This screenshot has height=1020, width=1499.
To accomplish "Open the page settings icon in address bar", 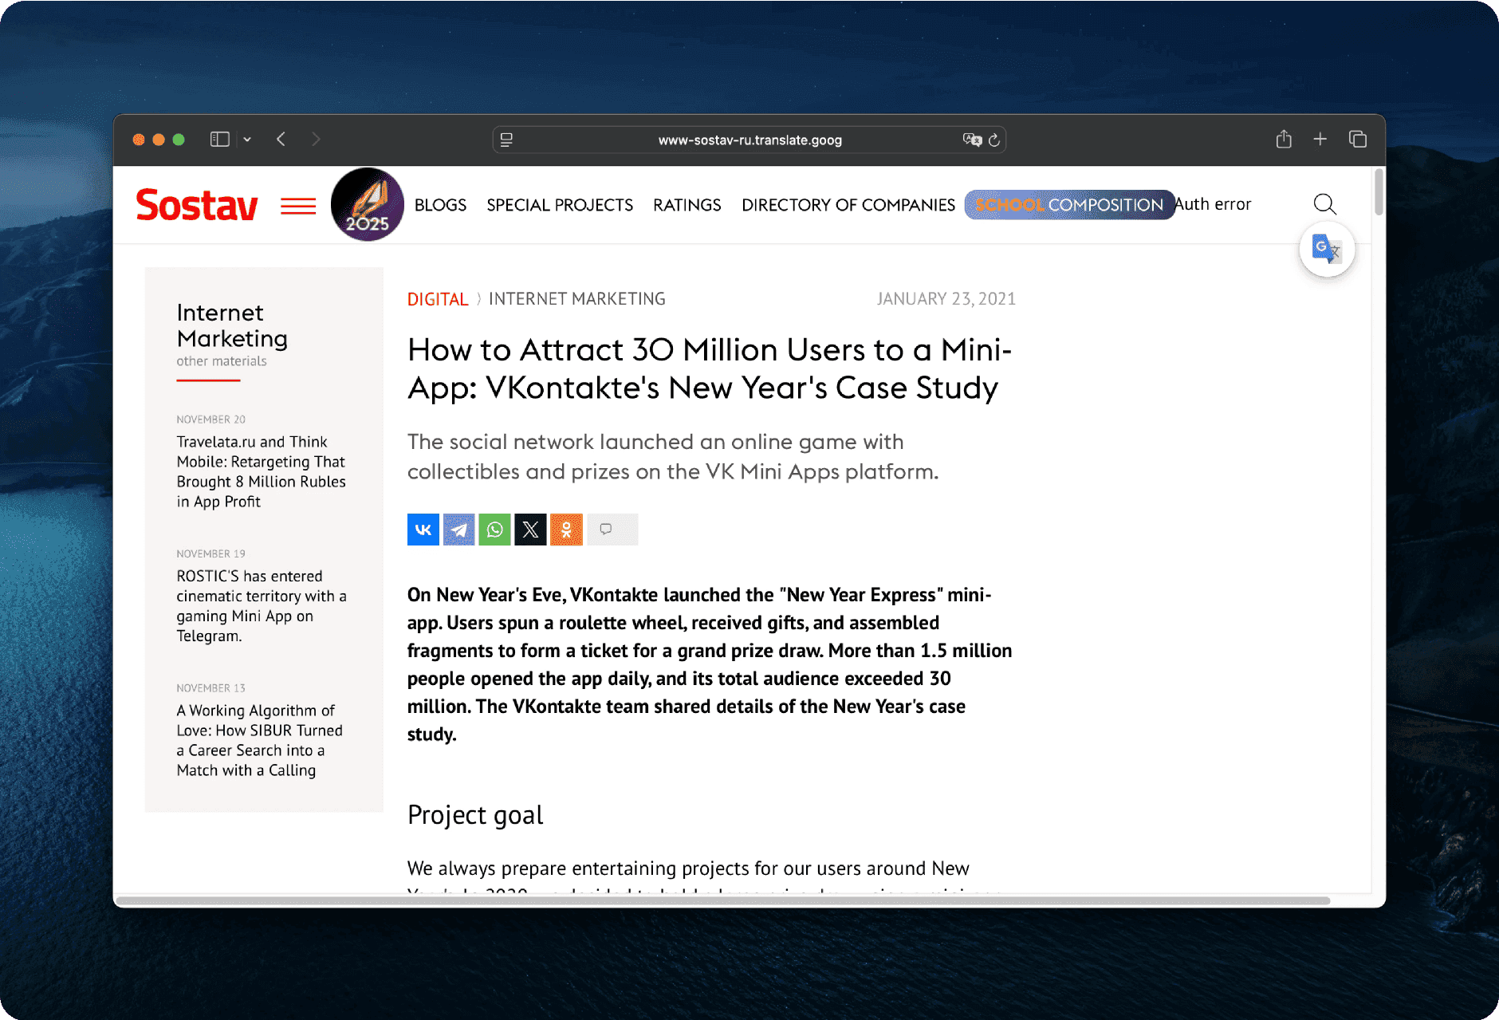I will pos(506,140).
